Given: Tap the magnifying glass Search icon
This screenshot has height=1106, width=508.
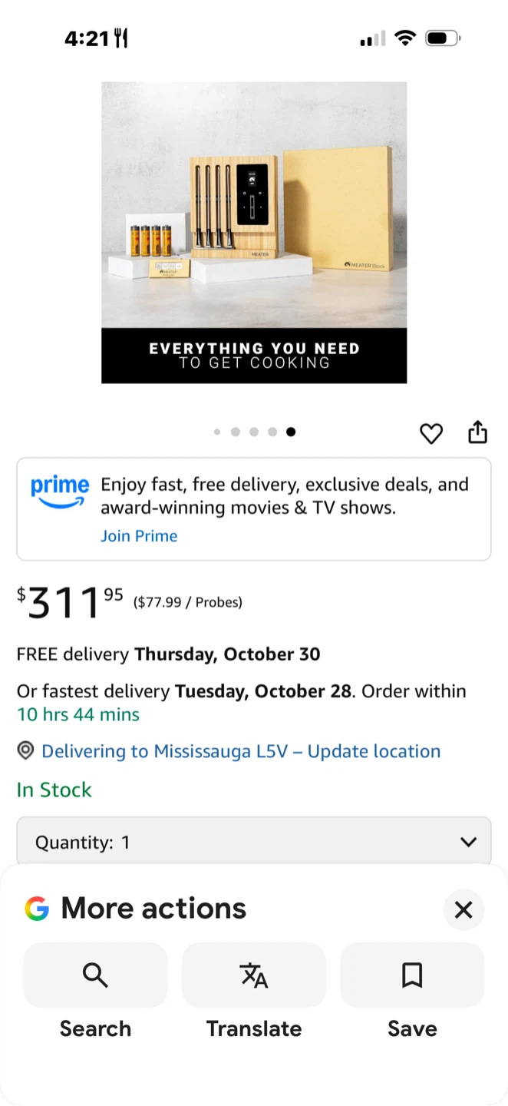Looking at the screenshot, I should (95, 975).
